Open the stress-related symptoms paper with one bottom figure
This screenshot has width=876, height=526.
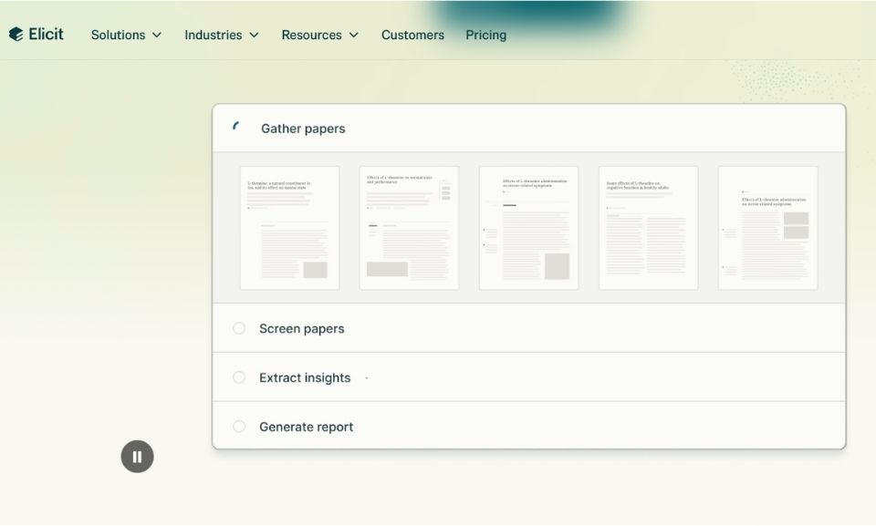(528, 228)
